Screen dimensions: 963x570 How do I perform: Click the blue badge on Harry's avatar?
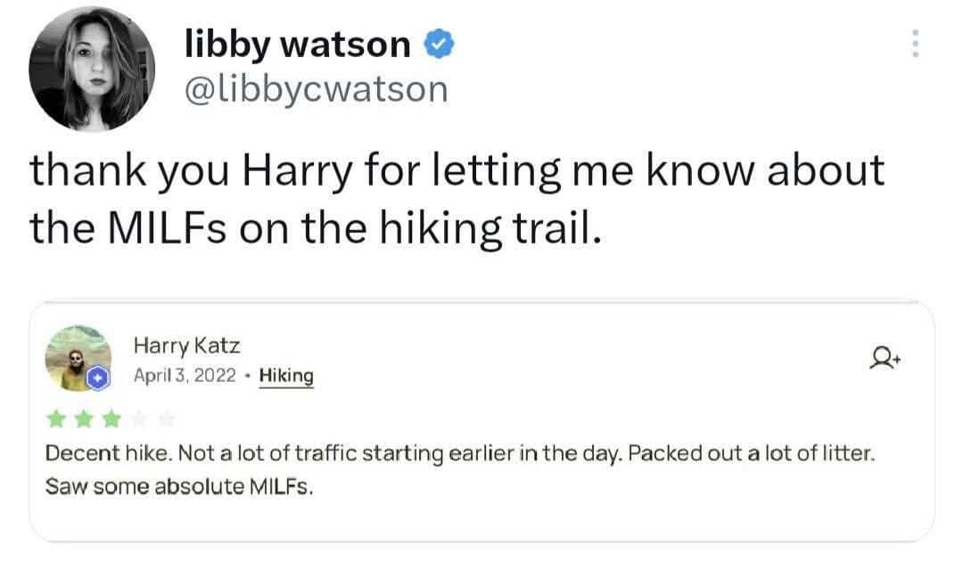[97, 380]
